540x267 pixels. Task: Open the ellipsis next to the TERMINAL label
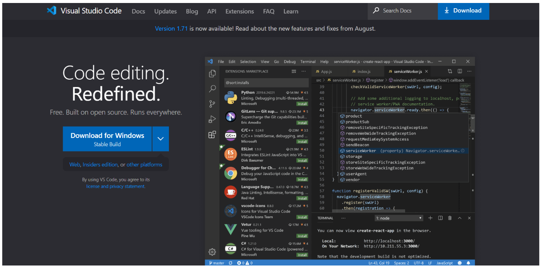click(343, 218)
